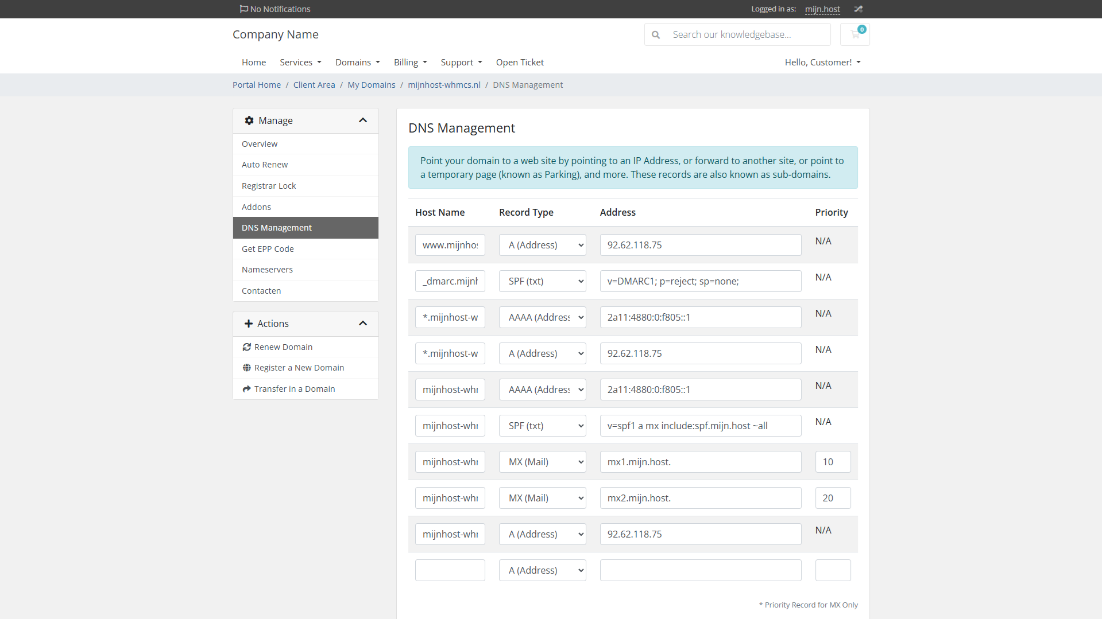Image resolution: width=1102 pixels, height=619 pixels.
Task: Open the Domains navigation menu
Action: click(x=357, y=62)
